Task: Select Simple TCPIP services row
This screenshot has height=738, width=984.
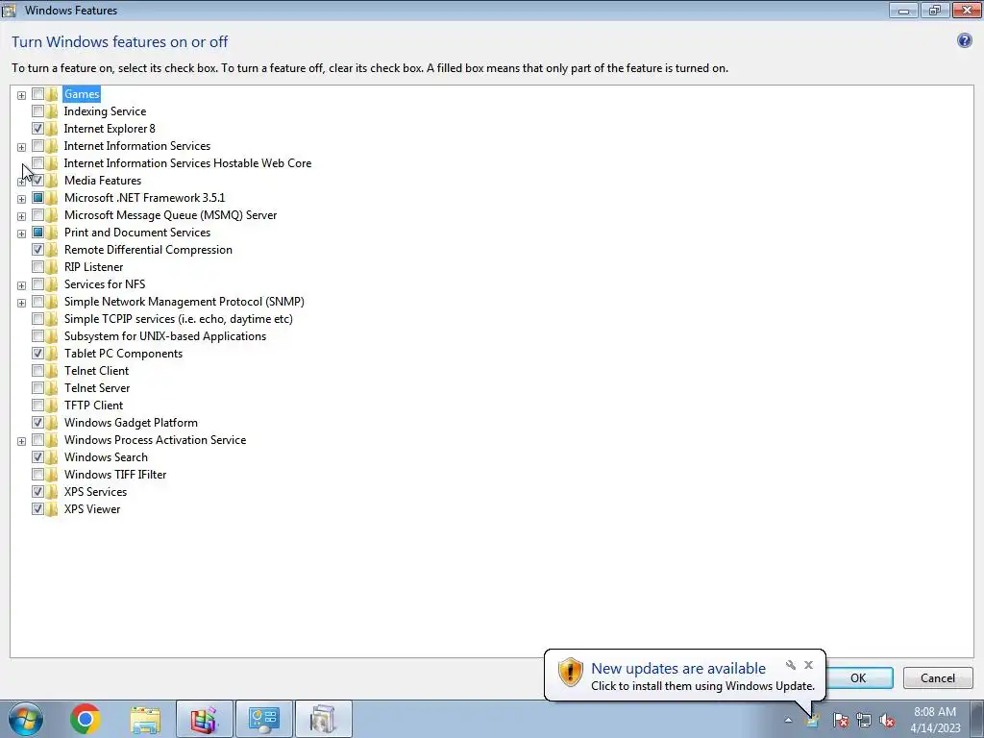Action: coord(178,319)
